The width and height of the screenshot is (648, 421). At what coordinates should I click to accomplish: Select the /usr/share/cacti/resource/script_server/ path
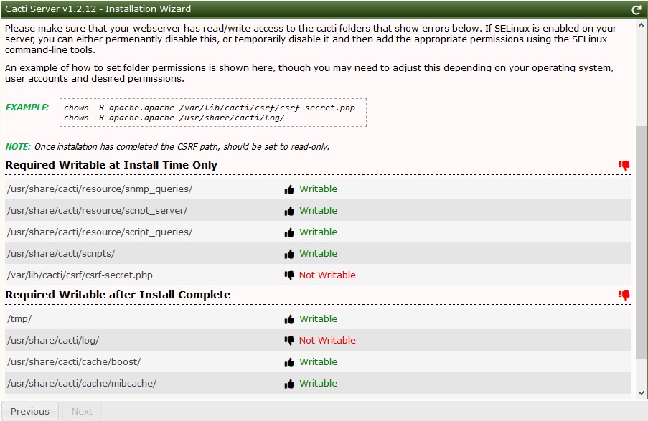[97, 211]
